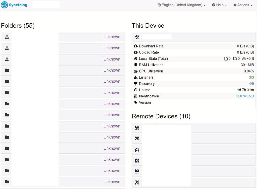The image size is (257, 189).
Task: Click the Local State home icon
Action: tap(136, 58)
